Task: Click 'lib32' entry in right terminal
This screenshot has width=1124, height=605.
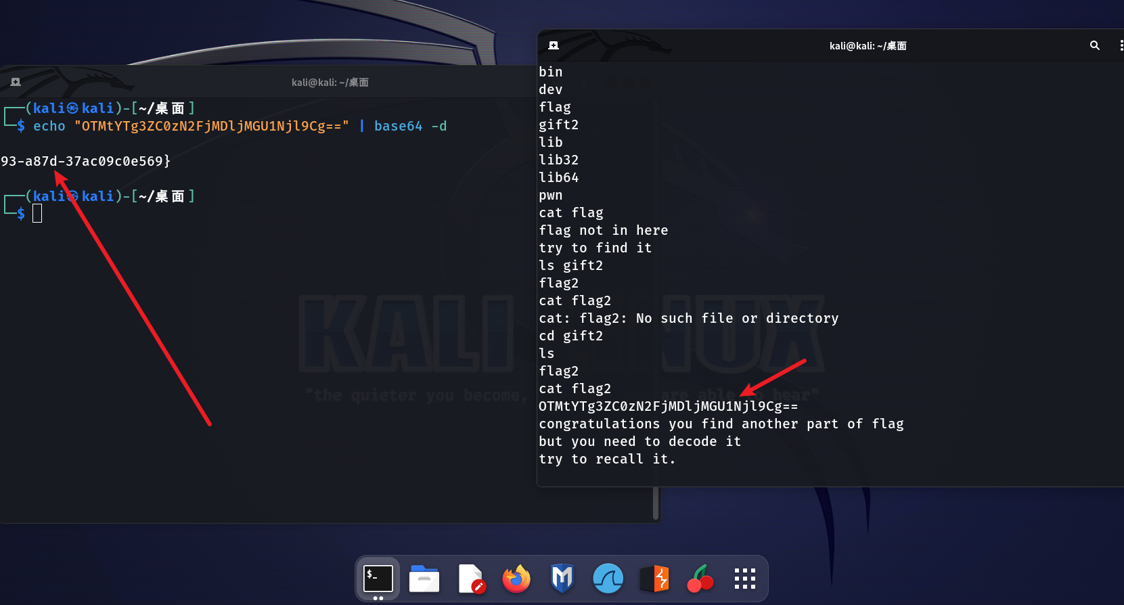Action: [558, 160]
